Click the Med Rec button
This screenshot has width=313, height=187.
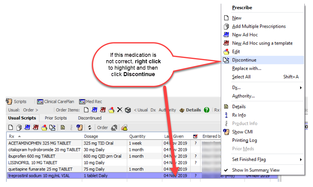click(91, 101)
